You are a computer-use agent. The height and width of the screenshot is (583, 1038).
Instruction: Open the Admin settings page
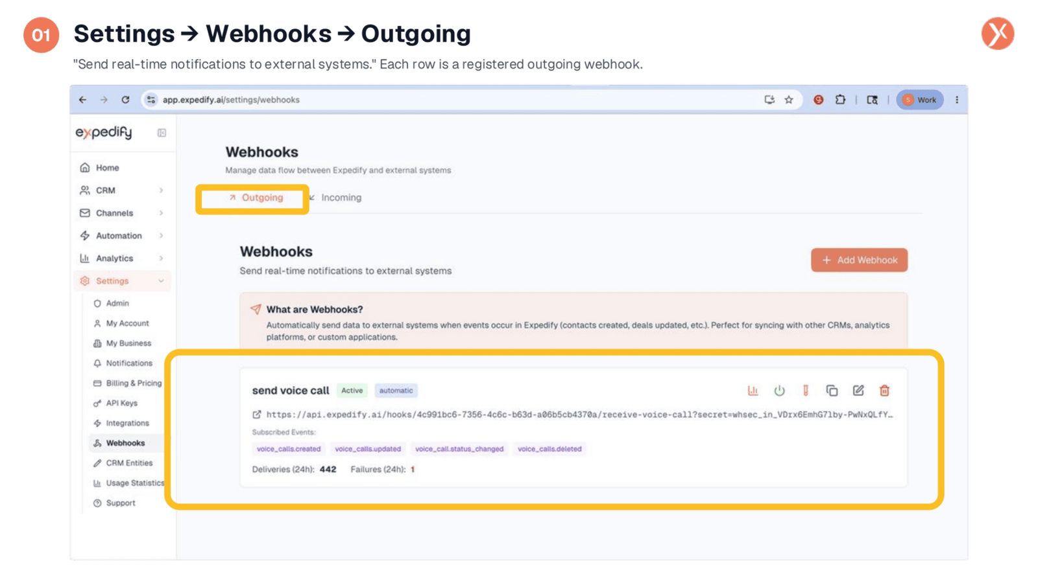click(x=117, y=303)
